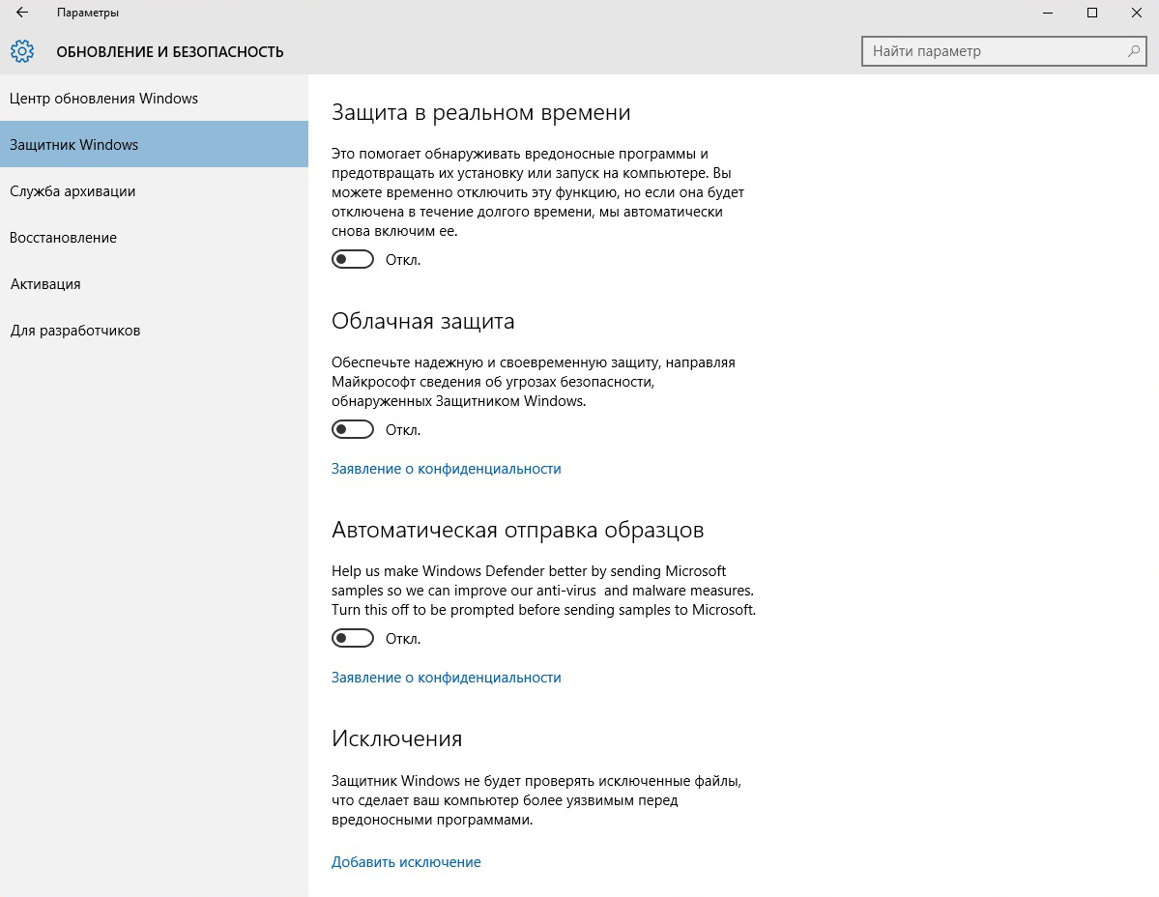Viewport: 1159px width, 897px height.
Task: Select Защитник Windows in sidebar
Action: tap(73, 145)
